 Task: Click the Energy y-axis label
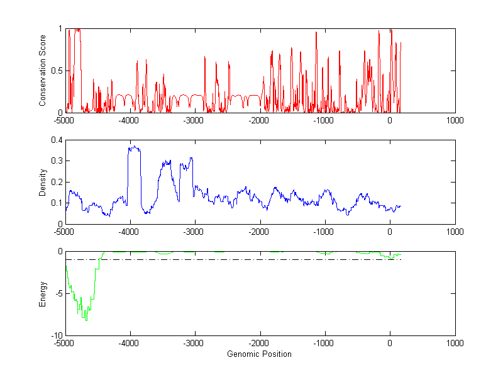point(43,293)
